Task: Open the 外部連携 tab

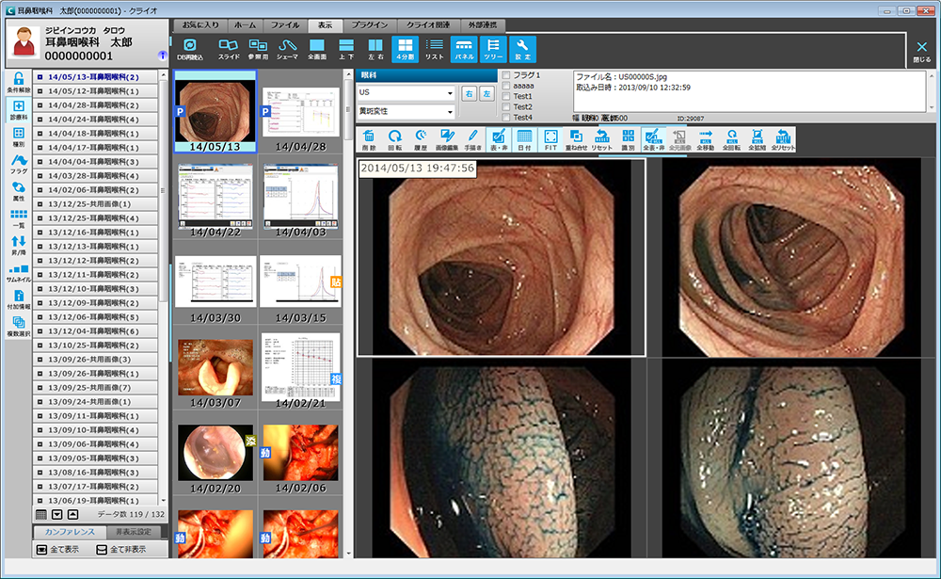Action: pyautogui.click(x=483, y=25)
